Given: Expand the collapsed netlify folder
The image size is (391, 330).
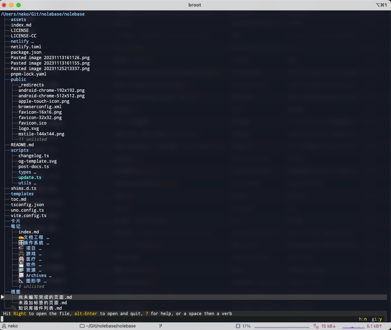Looking at the screenshot, I should pos(22,41).
